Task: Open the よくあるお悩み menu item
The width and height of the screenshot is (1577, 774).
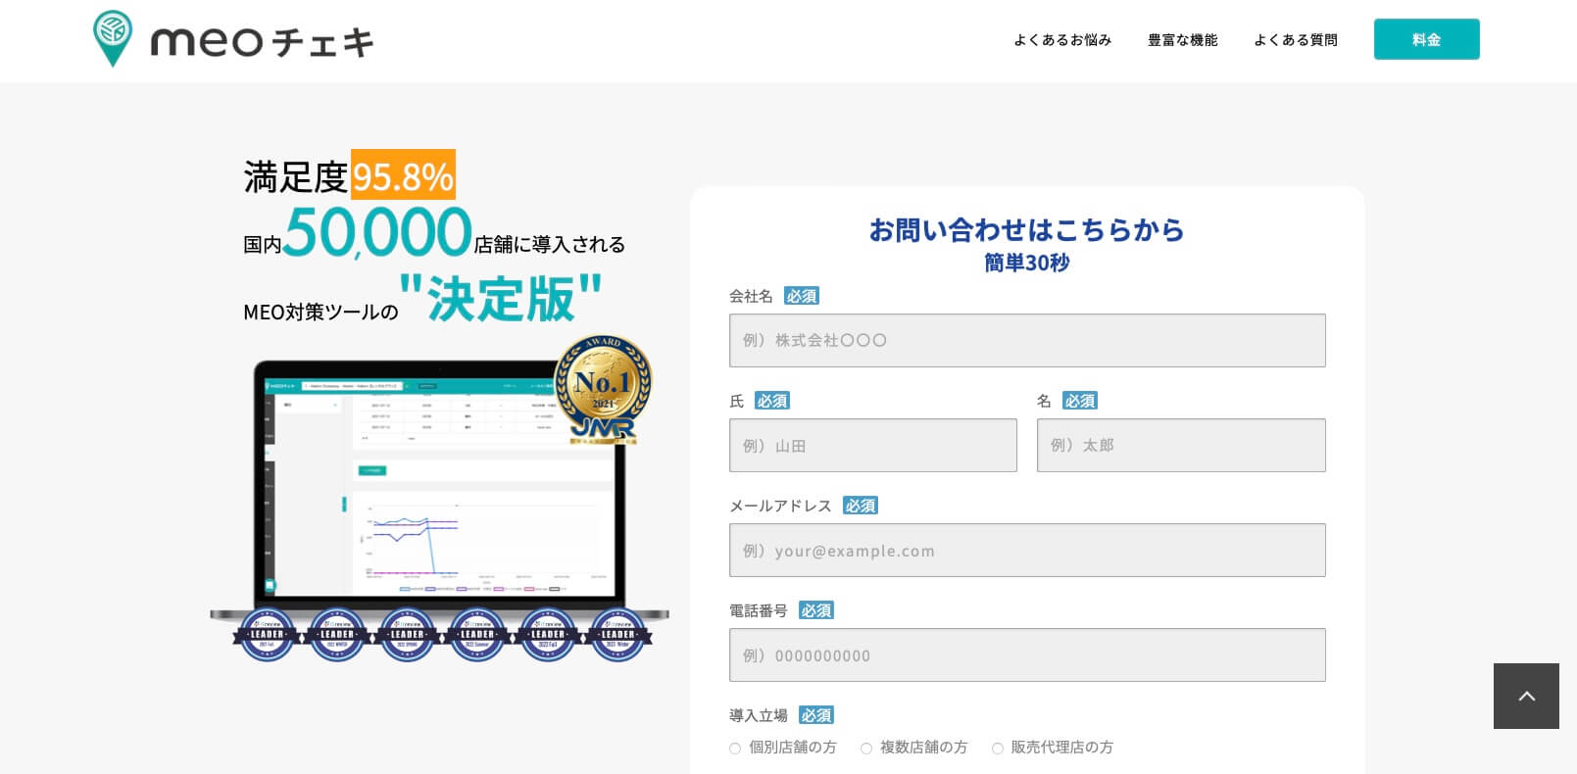Action: [x=1062, y=40]
